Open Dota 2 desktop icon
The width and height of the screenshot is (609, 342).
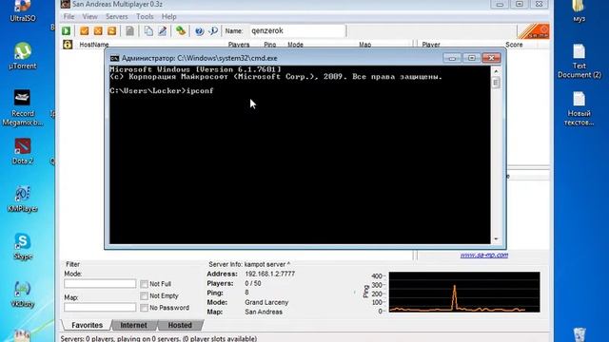point(23,151)
